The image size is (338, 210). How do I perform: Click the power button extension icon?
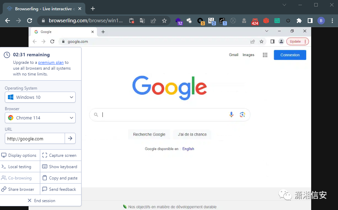(288, 21)
